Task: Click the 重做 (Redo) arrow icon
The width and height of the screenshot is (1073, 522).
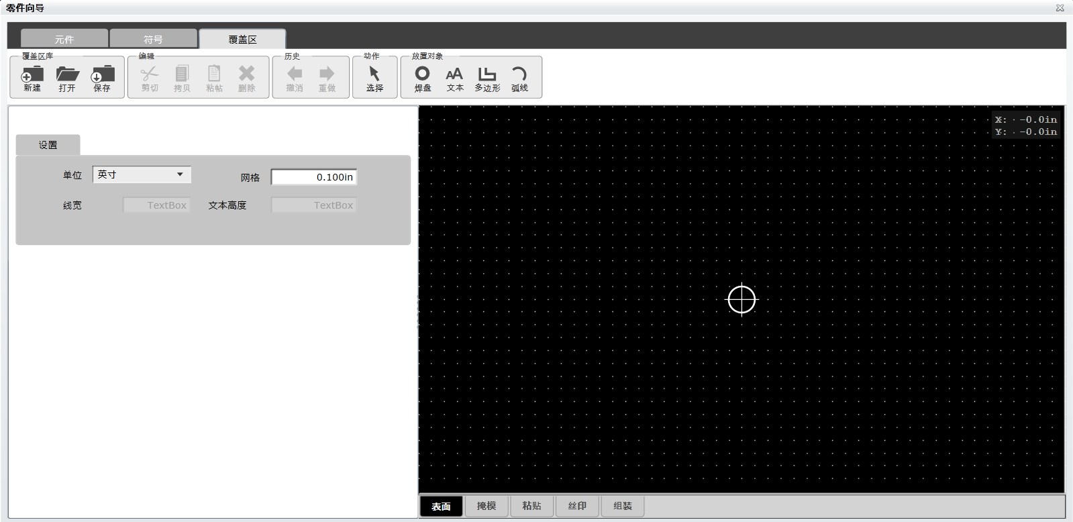Action: point(327,79)
